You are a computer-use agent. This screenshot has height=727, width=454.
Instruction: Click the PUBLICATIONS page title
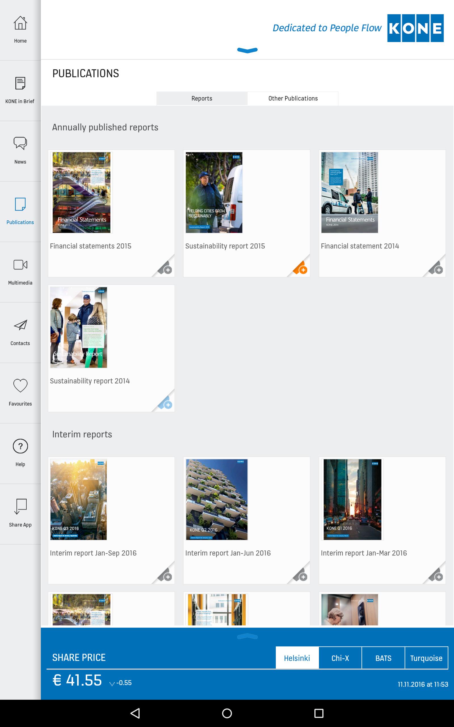86,74
